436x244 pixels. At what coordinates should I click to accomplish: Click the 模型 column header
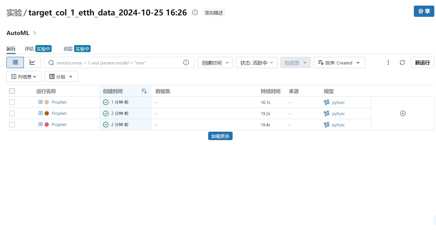coord(329,91)
